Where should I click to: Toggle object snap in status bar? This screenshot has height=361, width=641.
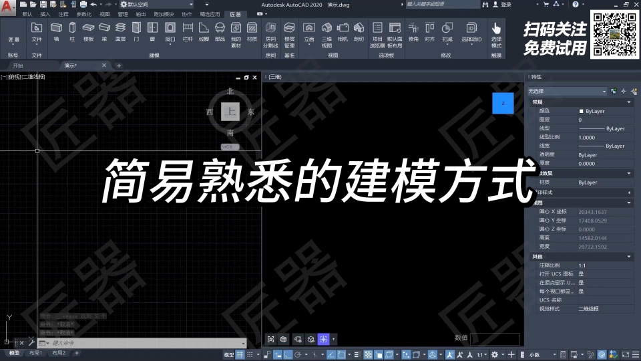pos(341,354)
